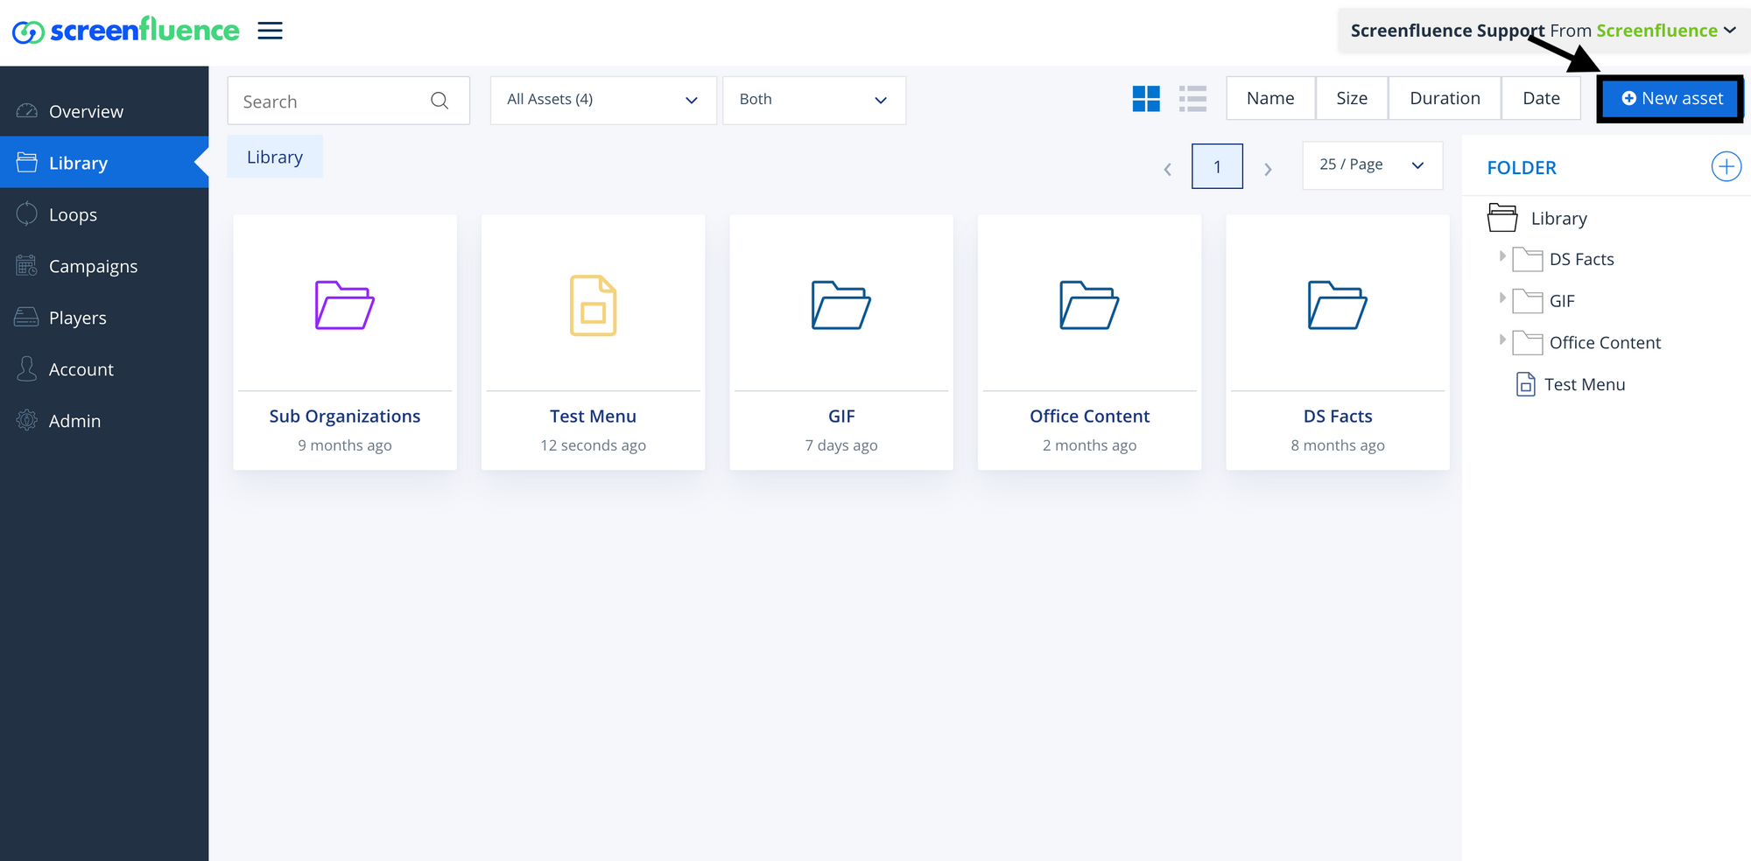Go to Overview in sidebar
Image resolution: width=1751 pixels, height=861 pixels.
pos(104,111)
